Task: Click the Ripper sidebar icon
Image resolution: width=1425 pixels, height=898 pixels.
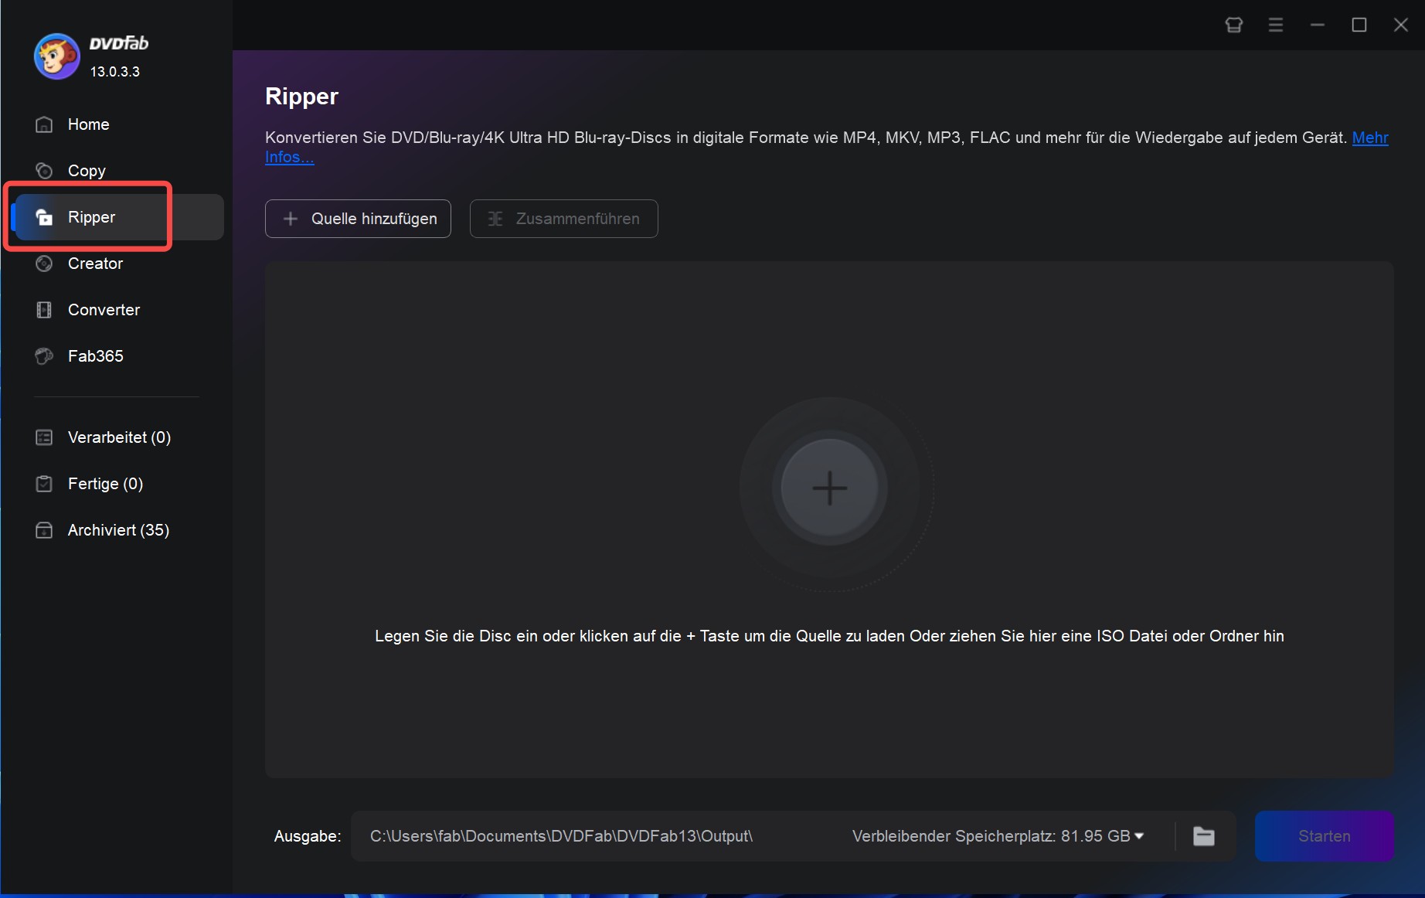Action: [45, 217]
